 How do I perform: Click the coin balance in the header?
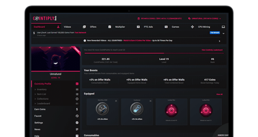161,18
